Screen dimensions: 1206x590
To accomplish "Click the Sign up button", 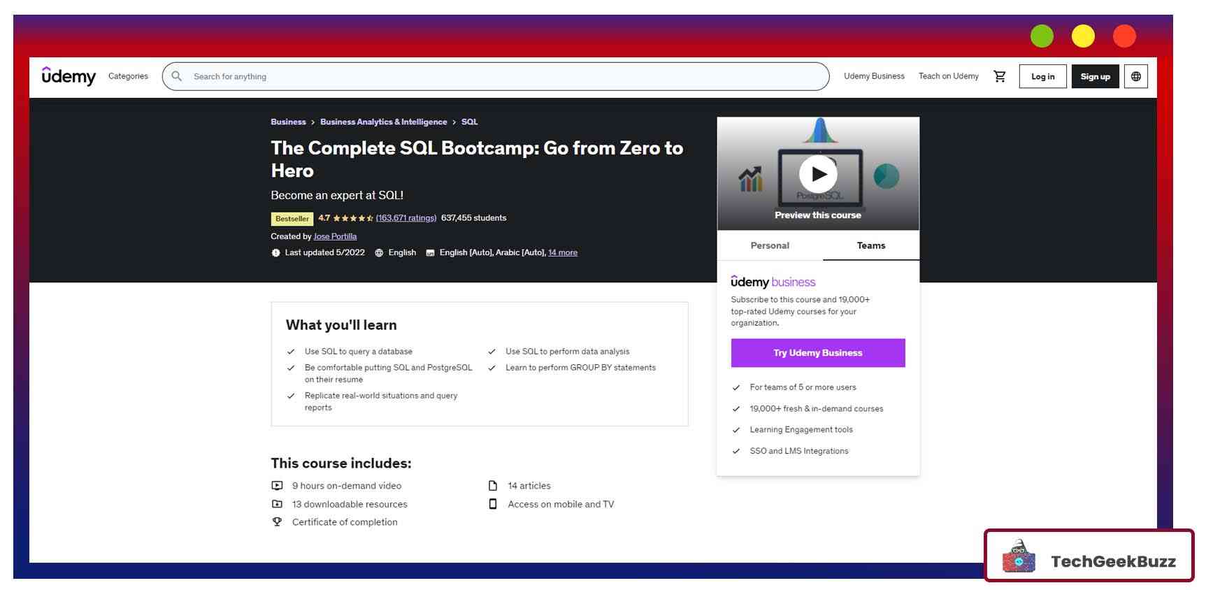I will [1095, 76].
